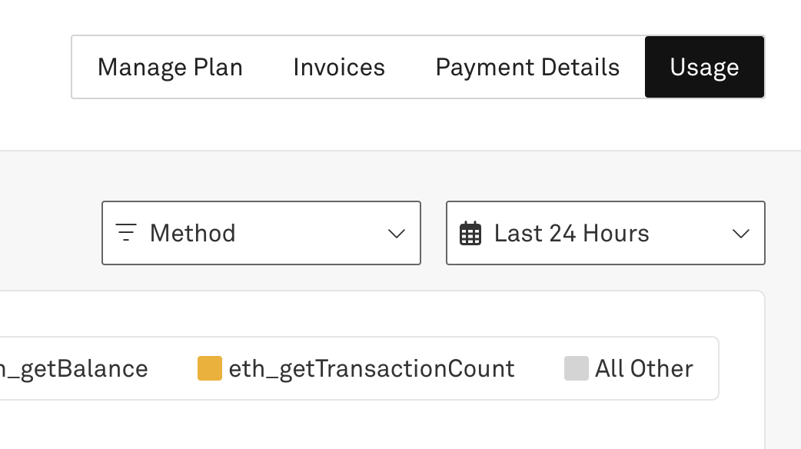Viewport: 801px width, 449px height.
Task: Switch to the Manage Plan tab
Action: (x=170, y=68)
